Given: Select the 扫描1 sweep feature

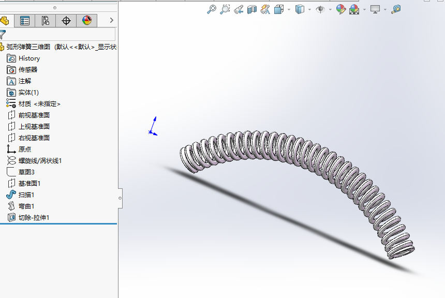Looking at the screenshot, I should coord(20,195).
